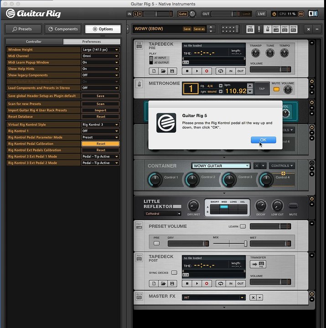Open Show legacy Components dropdown

100,75
